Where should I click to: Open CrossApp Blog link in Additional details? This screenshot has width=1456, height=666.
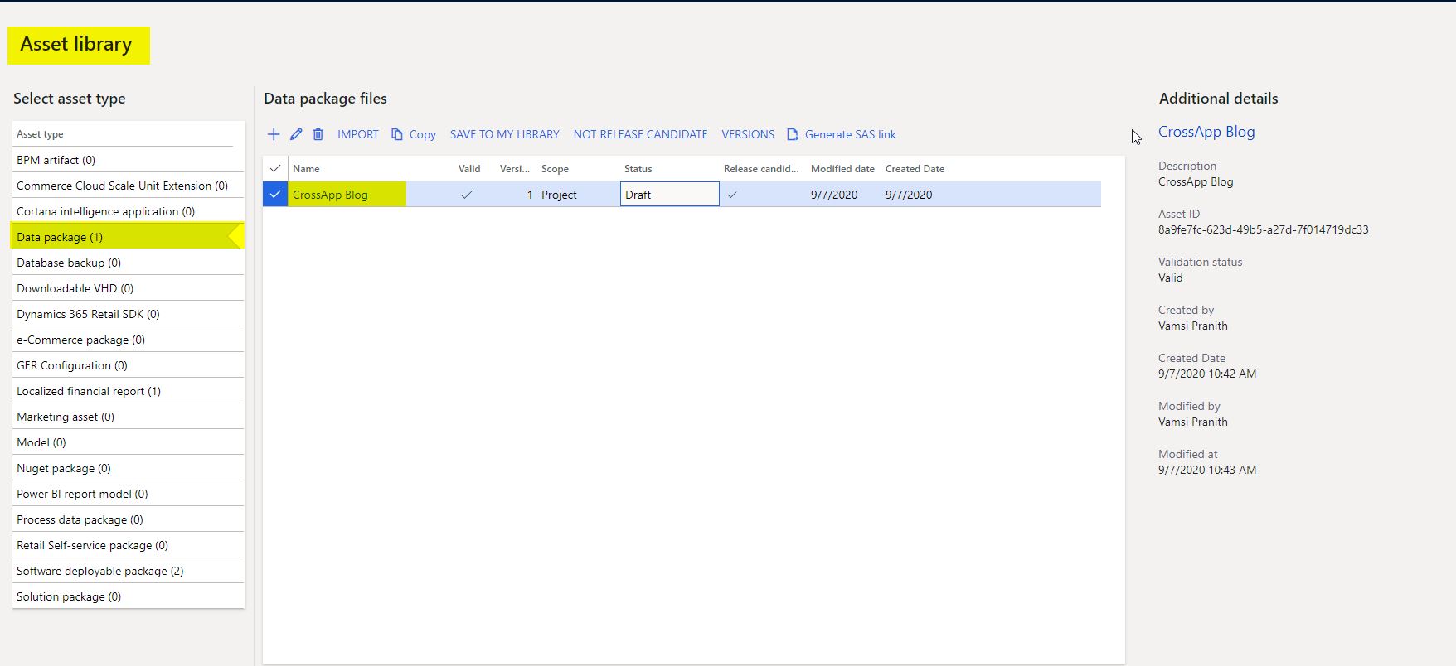tap(1206, 132)
